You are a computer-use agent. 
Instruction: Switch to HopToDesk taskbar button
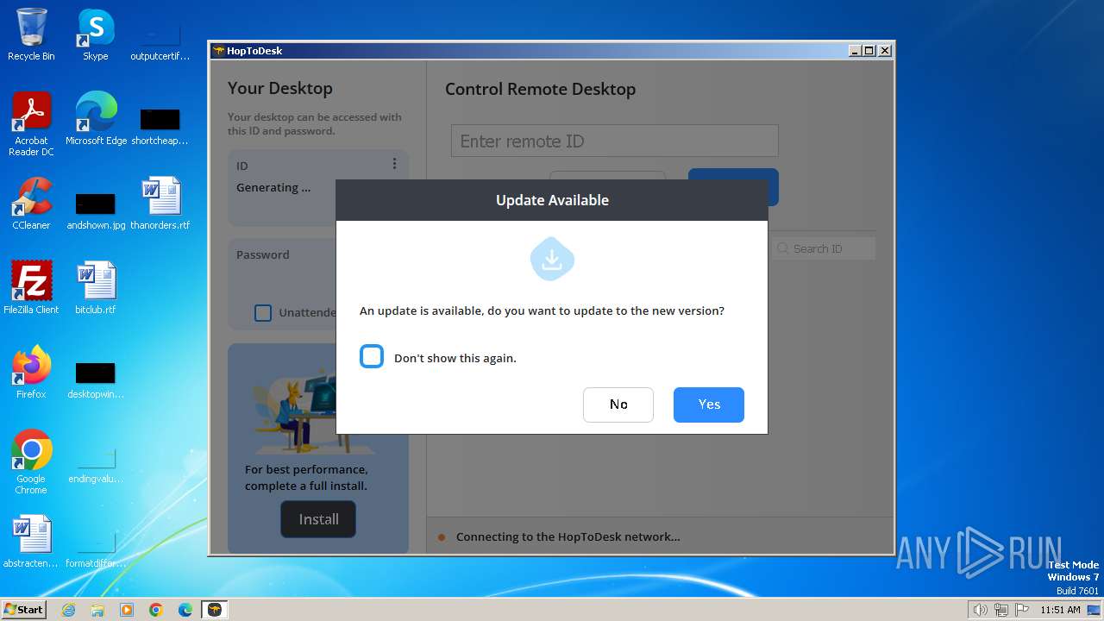pos(215,610)
